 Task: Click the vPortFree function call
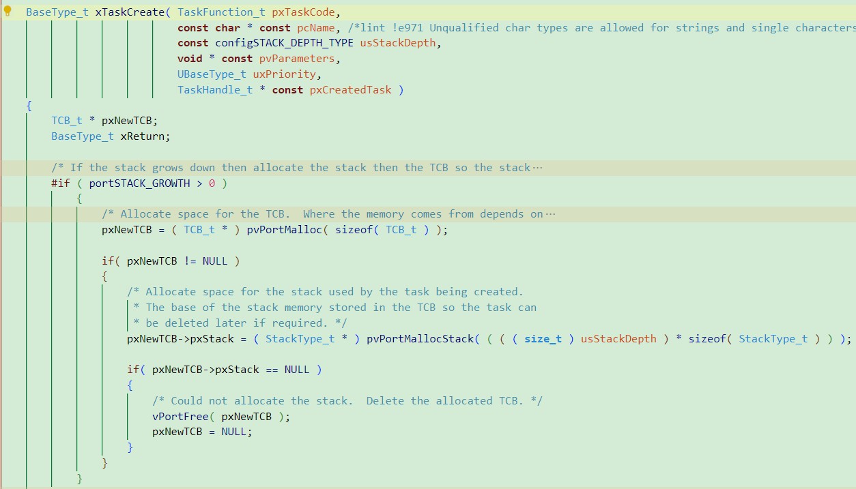pos(180,417)
